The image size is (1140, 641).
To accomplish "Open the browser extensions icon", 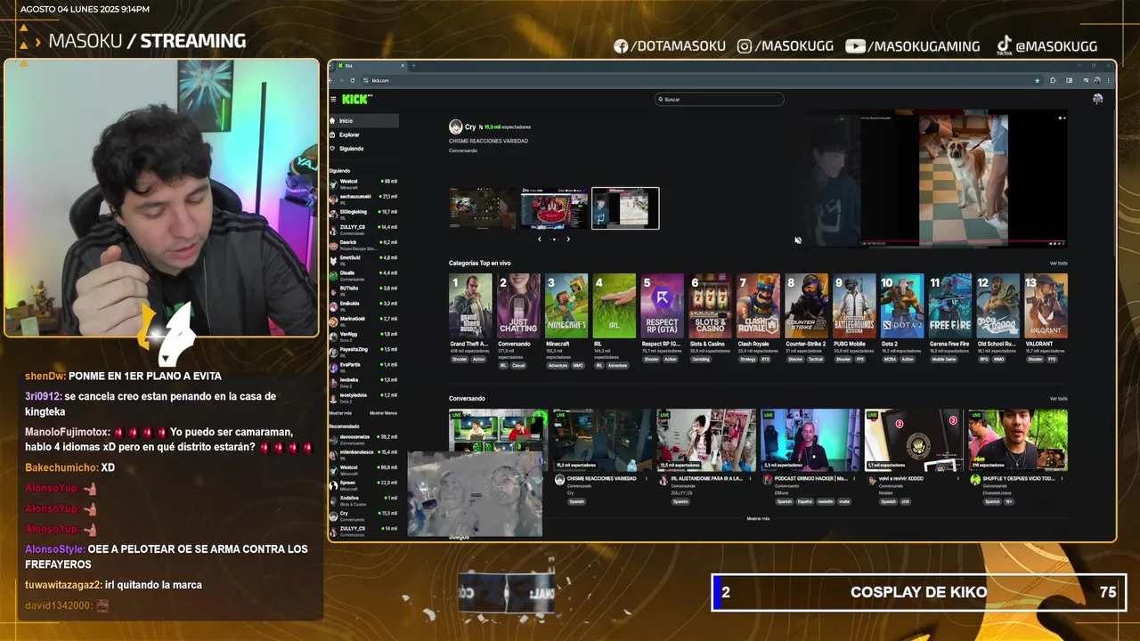I will (1053, 80).
